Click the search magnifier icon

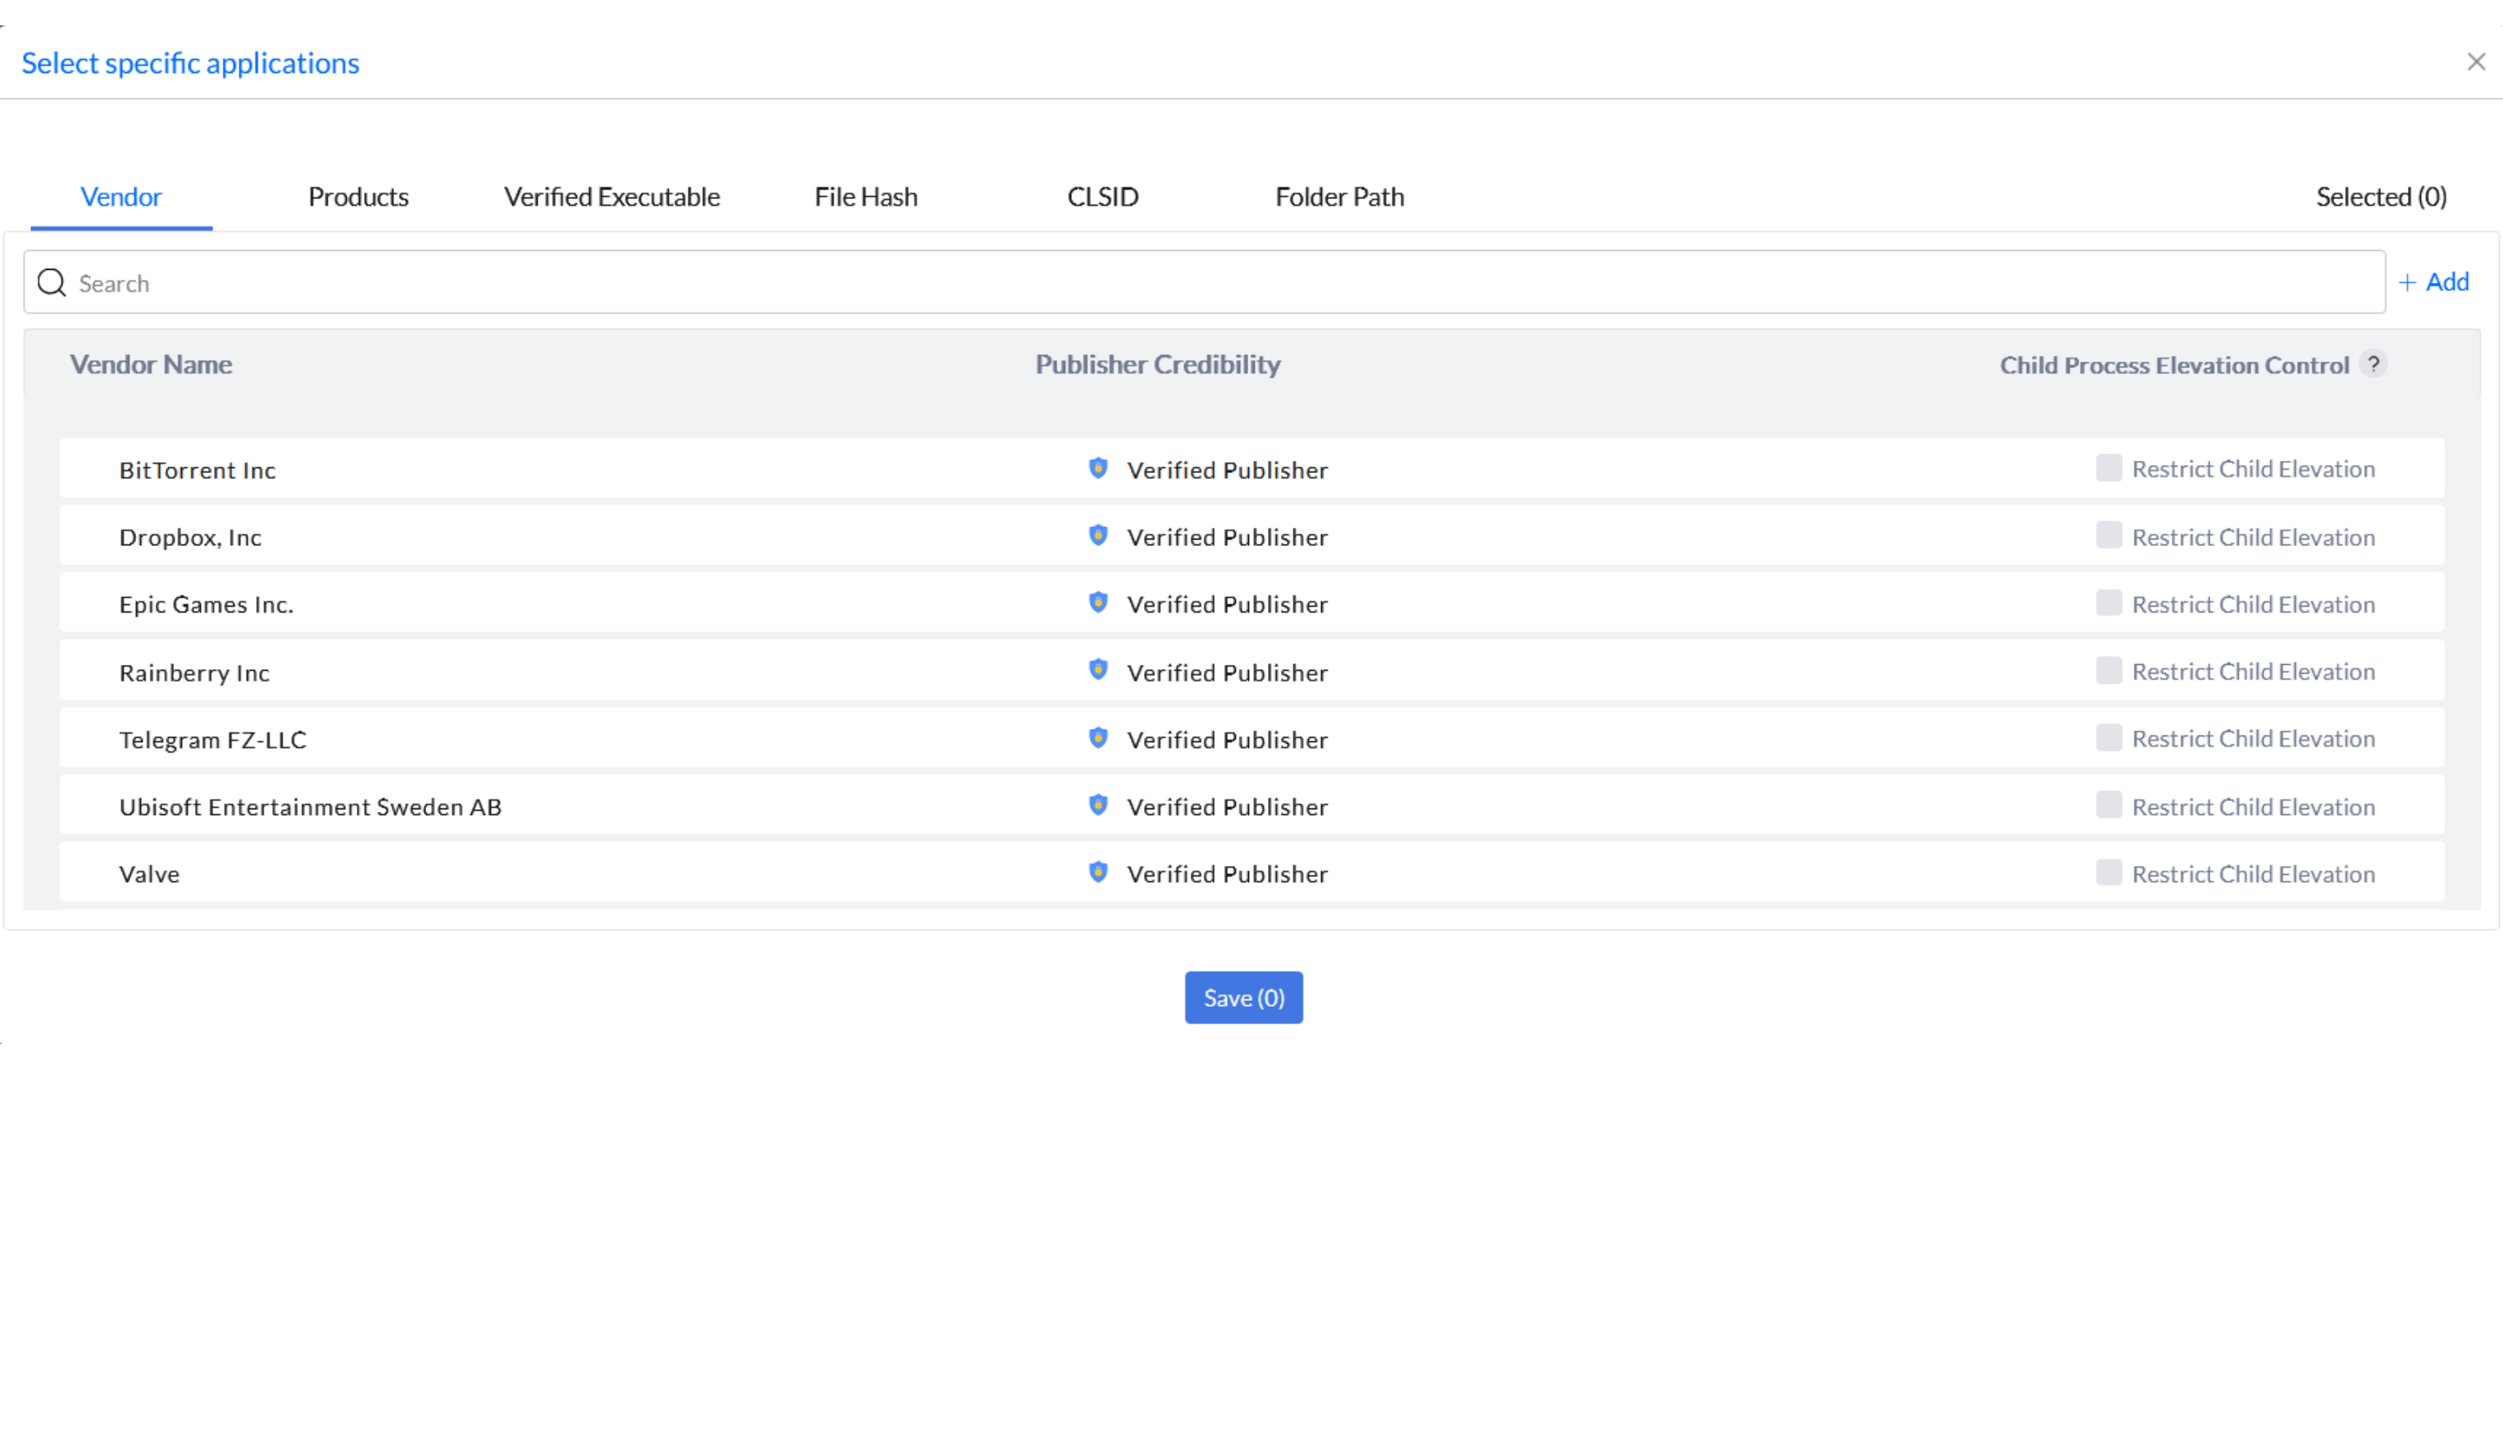[52, 283]
